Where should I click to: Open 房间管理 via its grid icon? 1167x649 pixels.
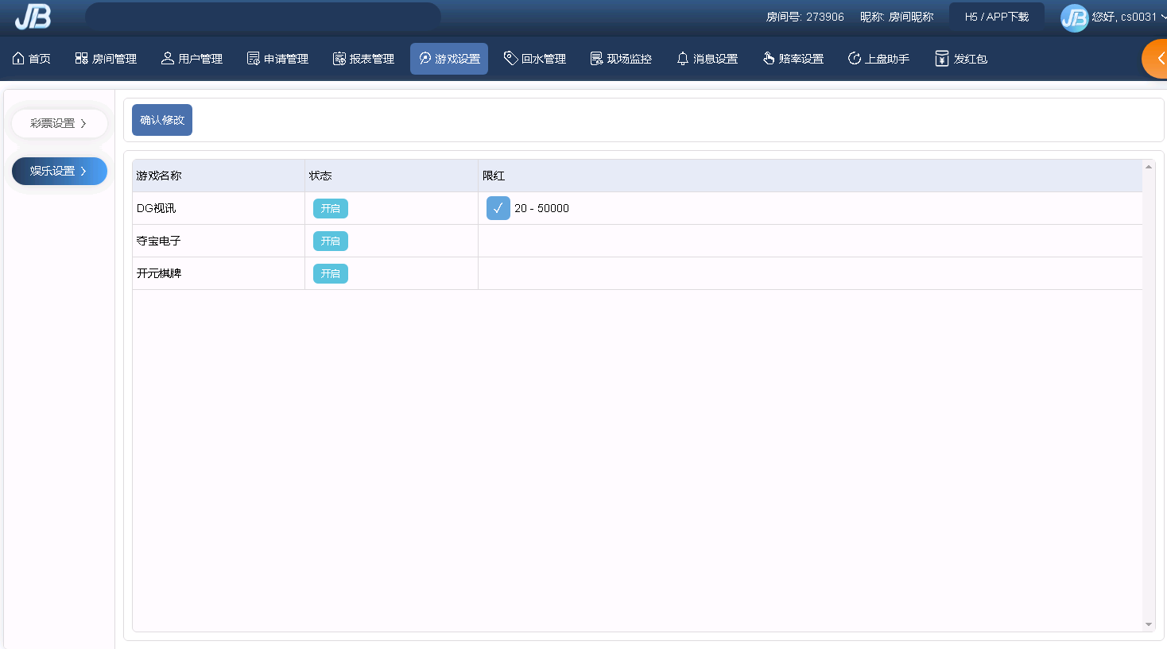pyautogui.click(x=81, y=59)
